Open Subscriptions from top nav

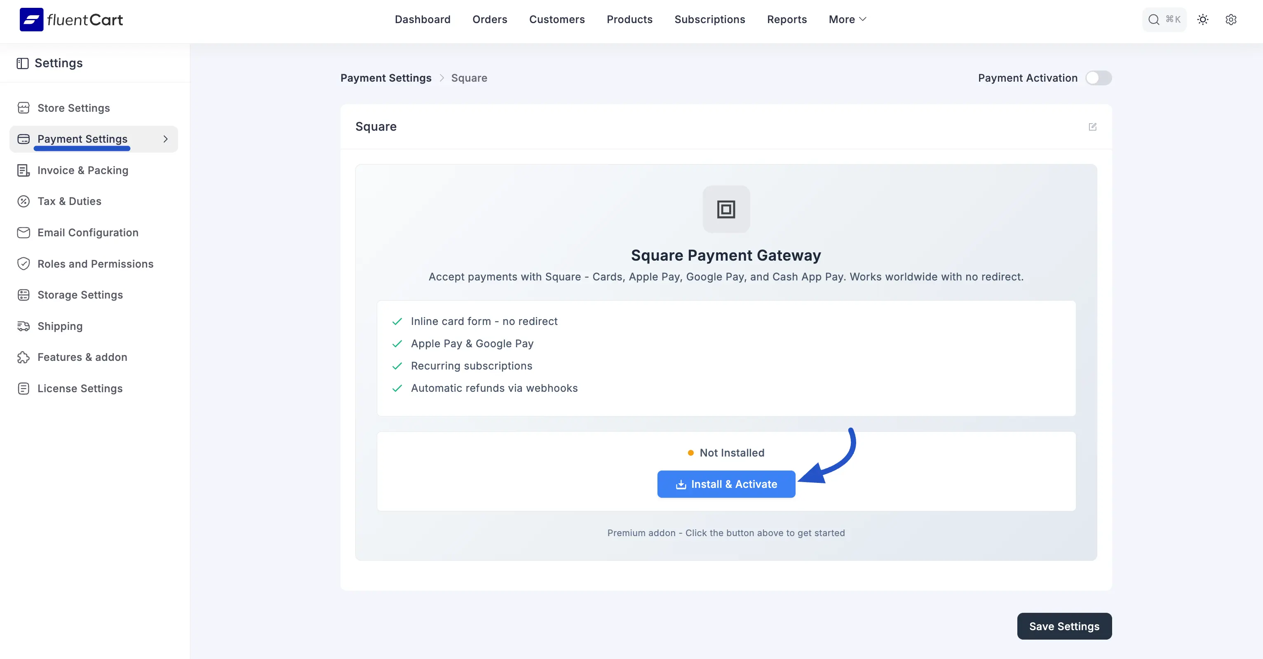[709, 19]
